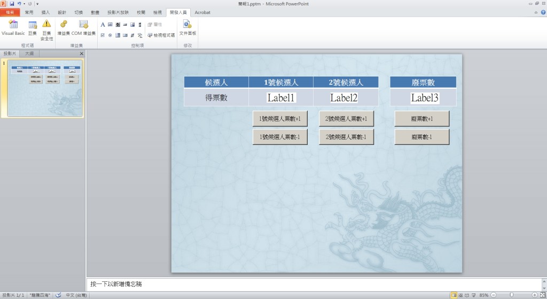Viewport: 547px width, 299px height.
Task: Open the 巨集 macros dialog
Action: (33, 28)
